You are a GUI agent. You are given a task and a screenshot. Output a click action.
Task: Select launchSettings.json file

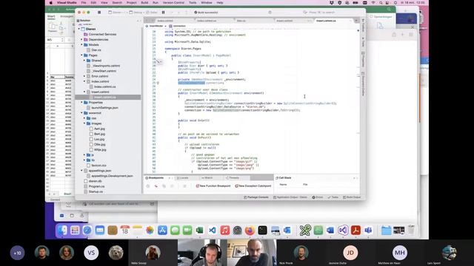(x=104, y=108)
